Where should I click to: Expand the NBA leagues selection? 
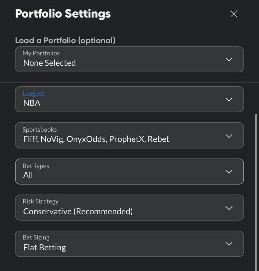pos(32,103)
